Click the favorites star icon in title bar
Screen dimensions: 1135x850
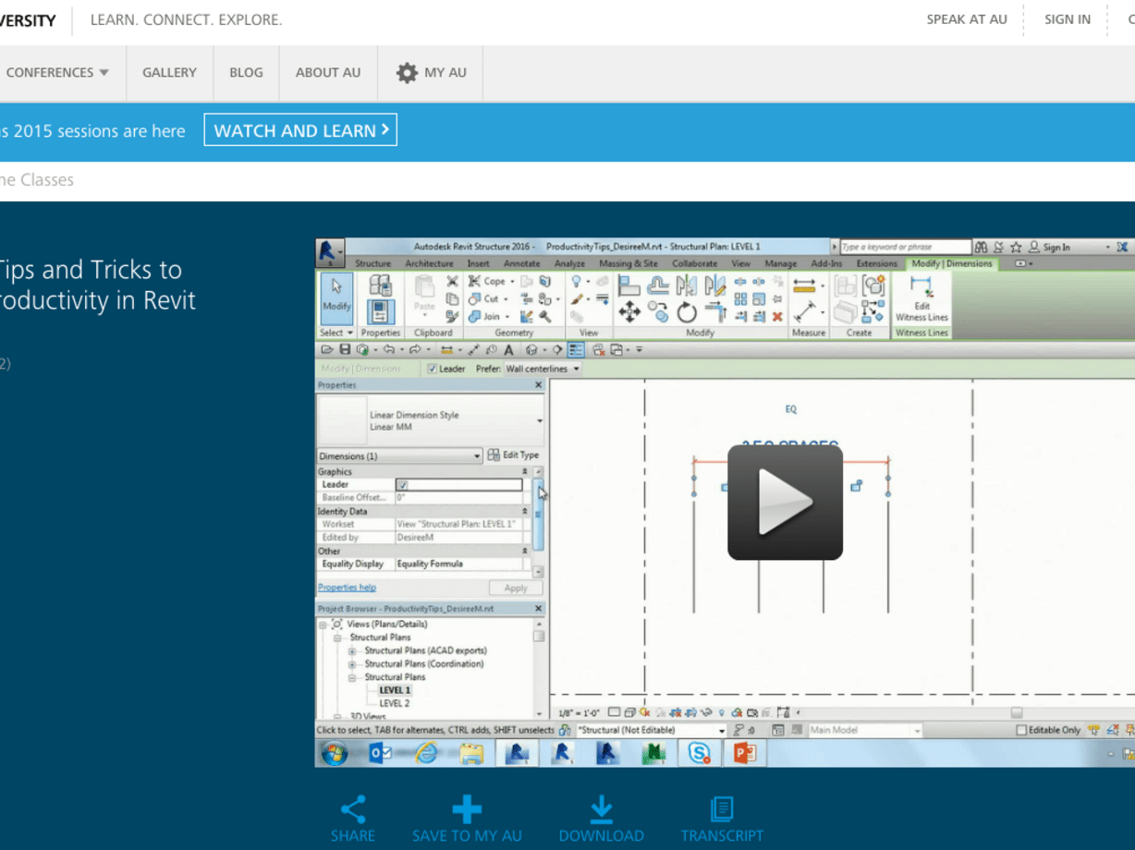coord(1016,247)
